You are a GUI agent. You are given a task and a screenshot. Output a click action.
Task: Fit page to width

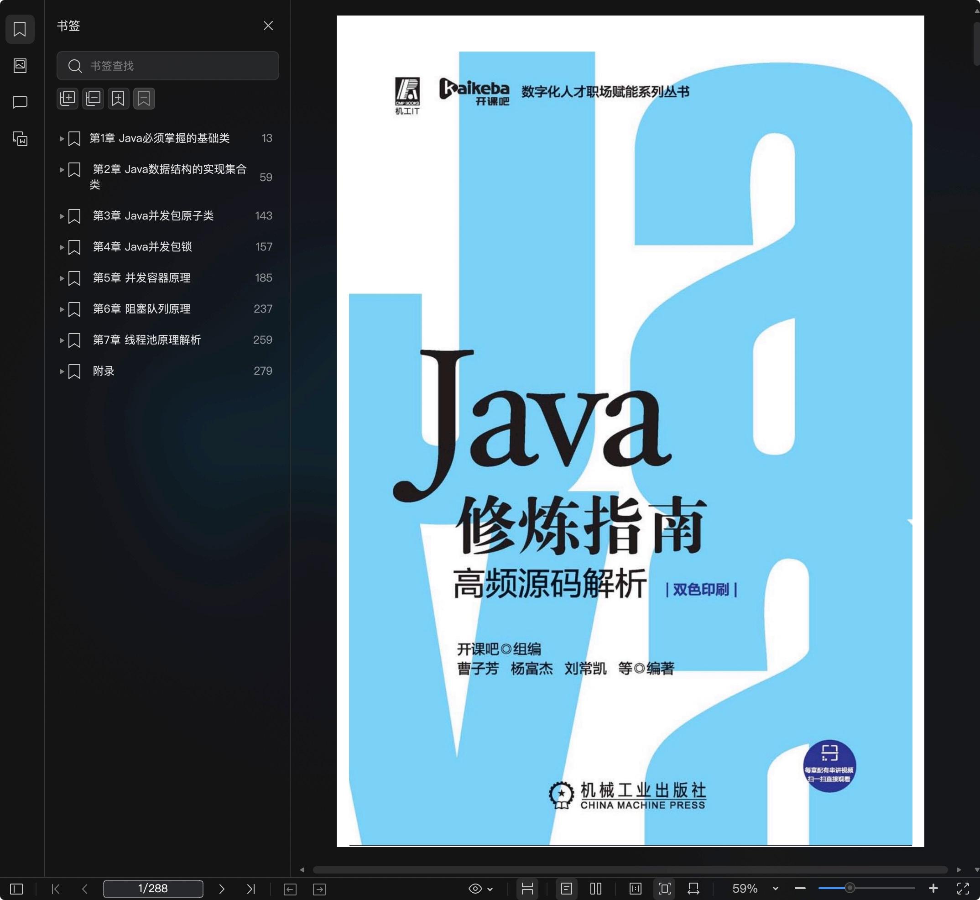pyautogui.click(x=694, y=889)
